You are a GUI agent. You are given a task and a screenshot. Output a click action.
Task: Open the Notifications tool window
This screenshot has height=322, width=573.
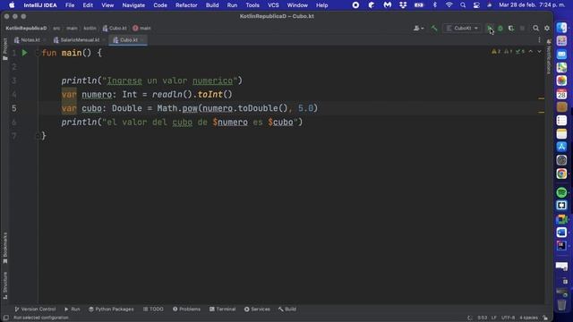point(549,56)
